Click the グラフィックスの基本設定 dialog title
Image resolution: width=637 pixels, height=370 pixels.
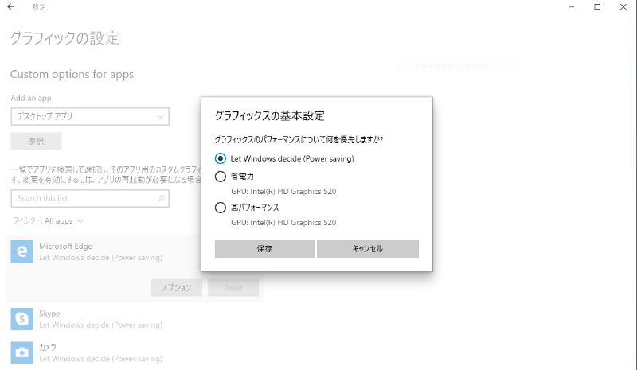(x=269, y=115)
